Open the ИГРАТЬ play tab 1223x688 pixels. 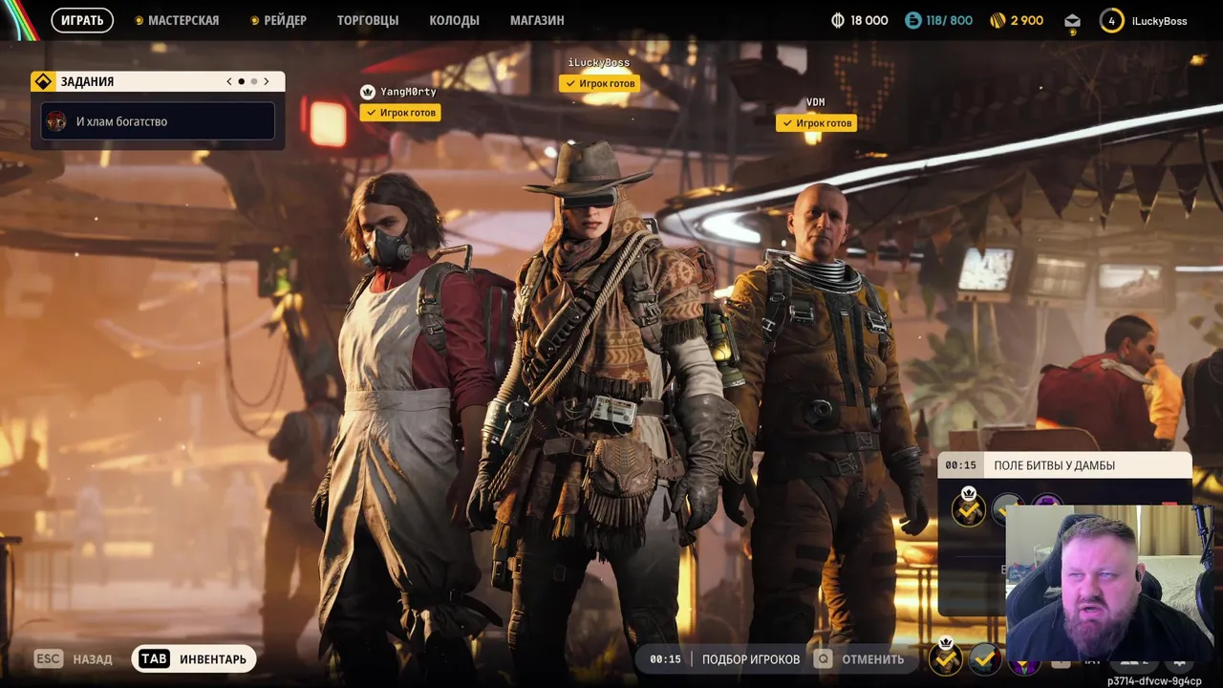coord(82,20)
